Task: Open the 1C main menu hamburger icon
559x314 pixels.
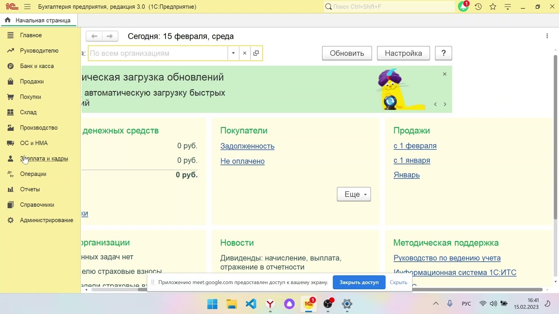Action: [28, 7]
